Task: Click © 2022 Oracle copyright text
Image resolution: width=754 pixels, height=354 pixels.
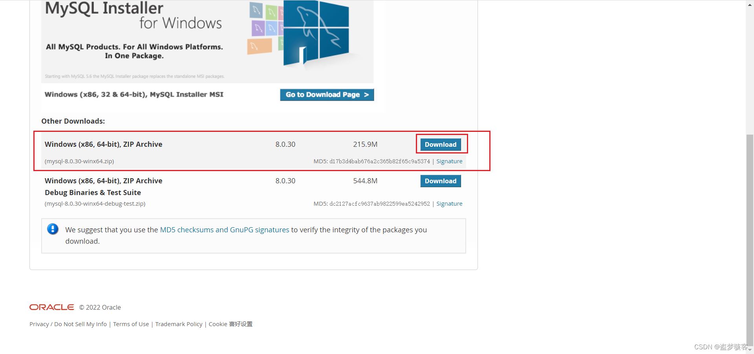Action: (x=100, y=307)
